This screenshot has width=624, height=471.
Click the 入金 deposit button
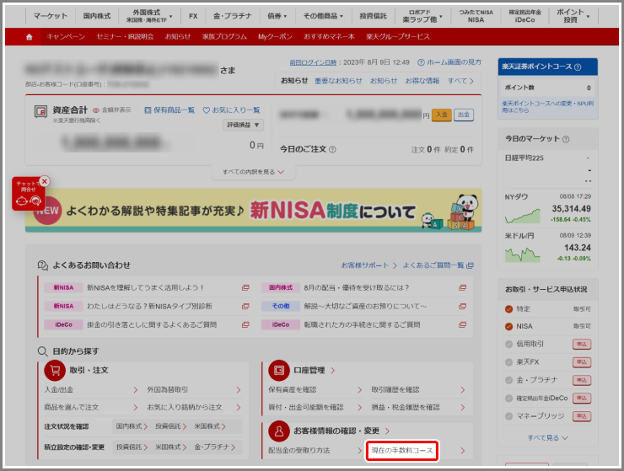tap(441, 115)
